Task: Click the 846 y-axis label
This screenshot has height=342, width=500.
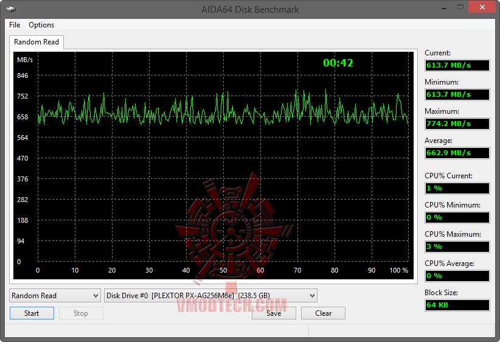Action: point(23,75)
